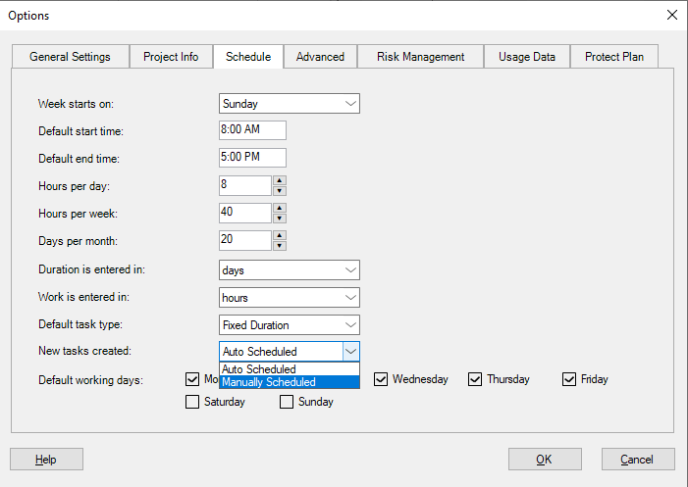Open the General Settings tab
The width and height of the screenshot is (688, 487).
pyautogui.click(x=70, y=57)
